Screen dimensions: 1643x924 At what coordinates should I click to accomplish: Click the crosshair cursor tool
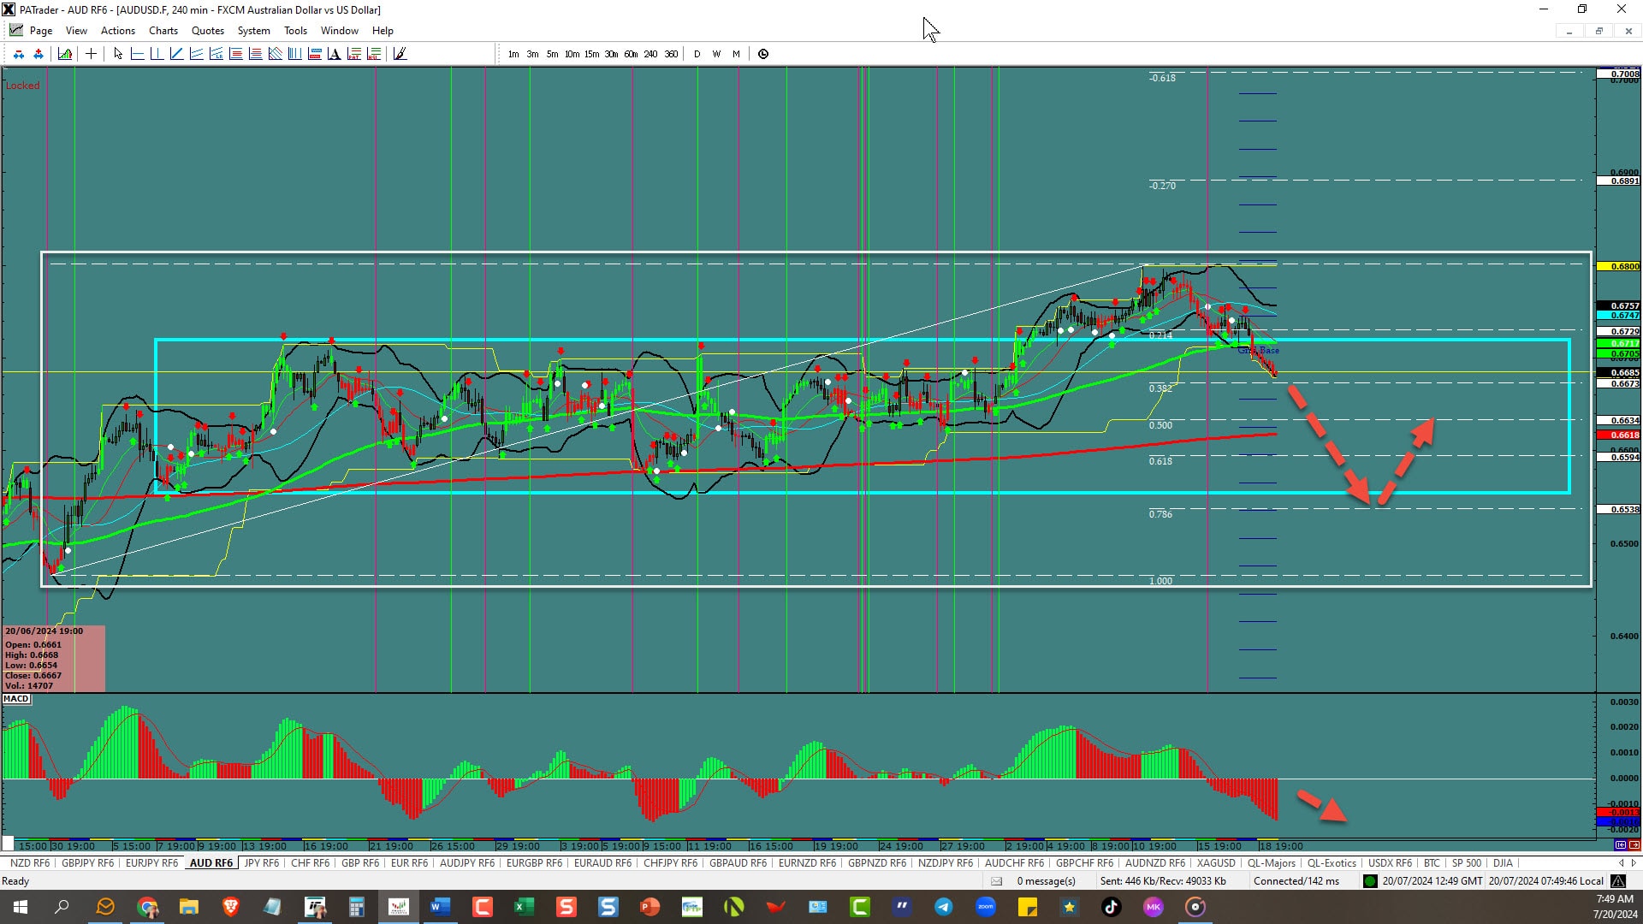tap(91, 54)
